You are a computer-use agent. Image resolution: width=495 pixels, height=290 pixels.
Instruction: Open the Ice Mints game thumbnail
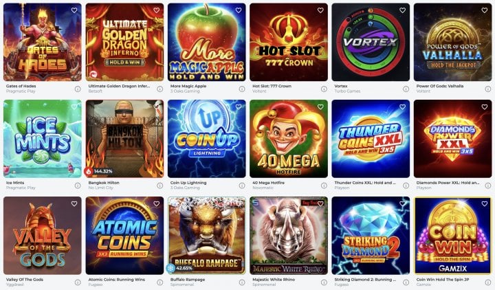43,139
